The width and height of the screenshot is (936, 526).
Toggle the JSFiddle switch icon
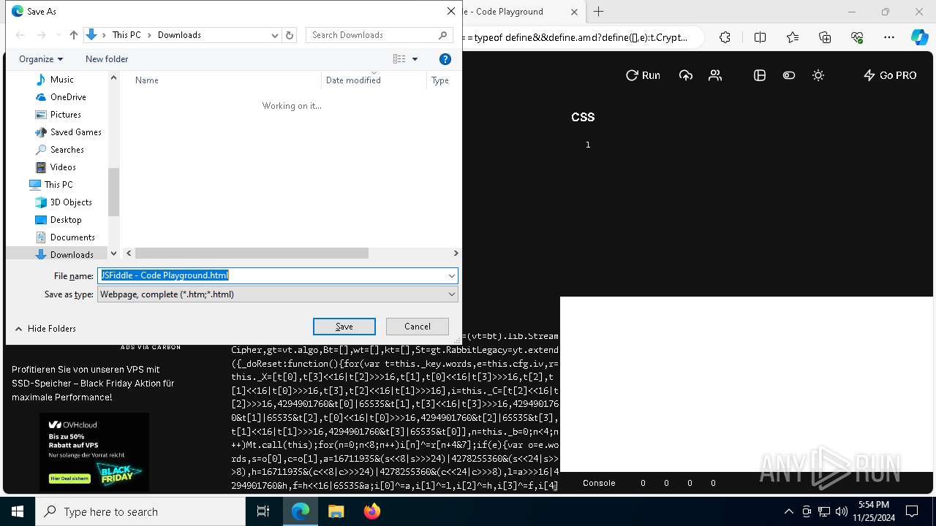789,75
